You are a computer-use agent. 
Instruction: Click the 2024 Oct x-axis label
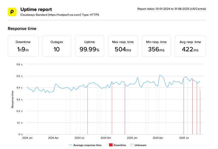(106, 138)
